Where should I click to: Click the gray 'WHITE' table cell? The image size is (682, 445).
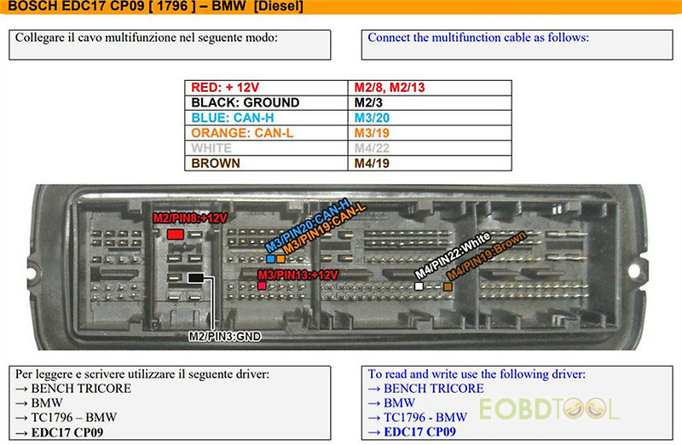point(266,148)
